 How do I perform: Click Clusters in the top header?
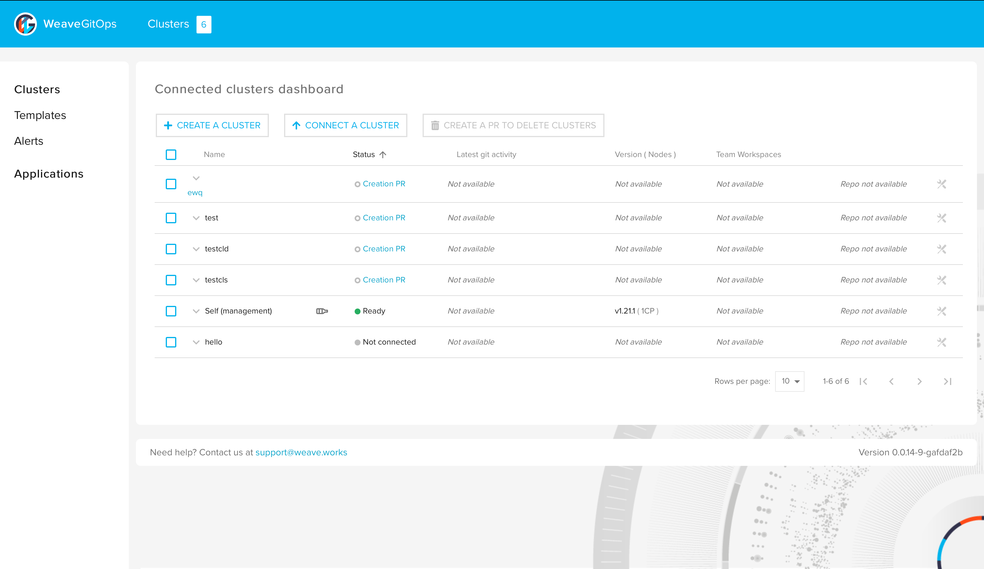click(168, 24)
